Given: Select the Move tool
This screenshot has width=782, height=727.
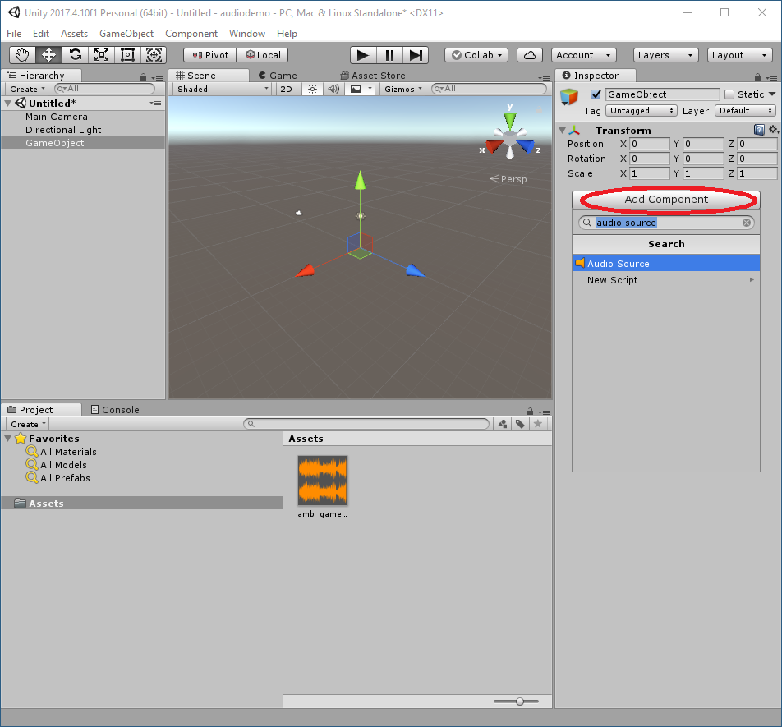Looking at the screenshot, I should click(x=49, y=55).
